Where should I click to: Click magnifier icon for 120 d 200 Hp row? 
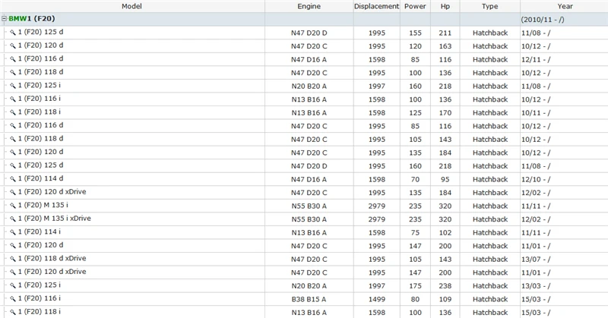click(13, 245)
